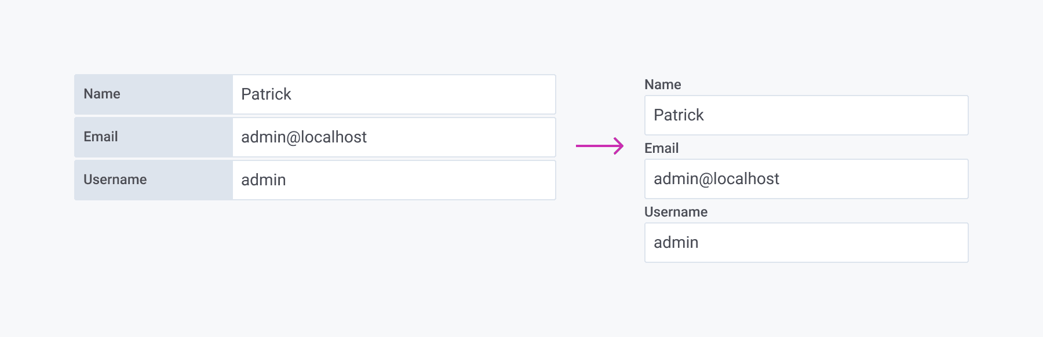This screenshot has width=1043, height=337.
Task: Place cursor on 'admin' text in stacked Username
Action: click(x=676, y=243)
